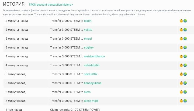Screen dimensions: 194x111
Task: Select the safridafatih recipient link
Action: (x=92, y=65)
